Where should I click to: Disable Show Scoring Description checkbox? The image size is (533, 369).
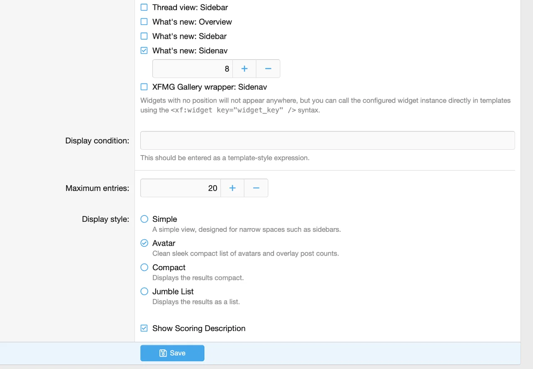[x=144, y=328]
